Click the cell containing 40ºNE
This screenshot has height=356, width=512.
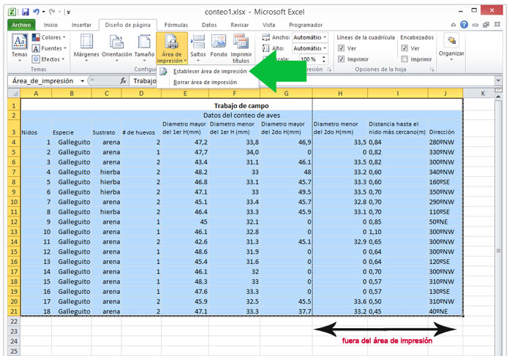pos(445,311)
